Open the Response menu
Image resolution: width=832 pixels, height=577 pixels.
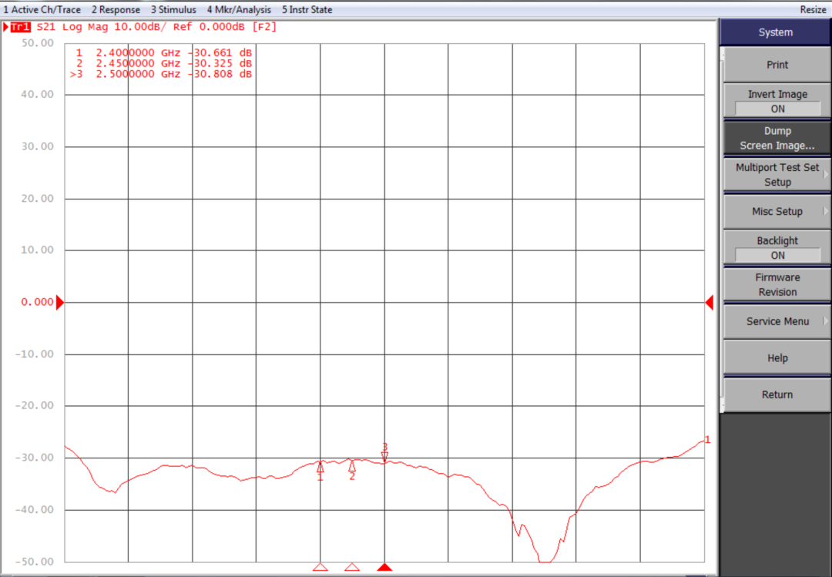pos(116,9)
